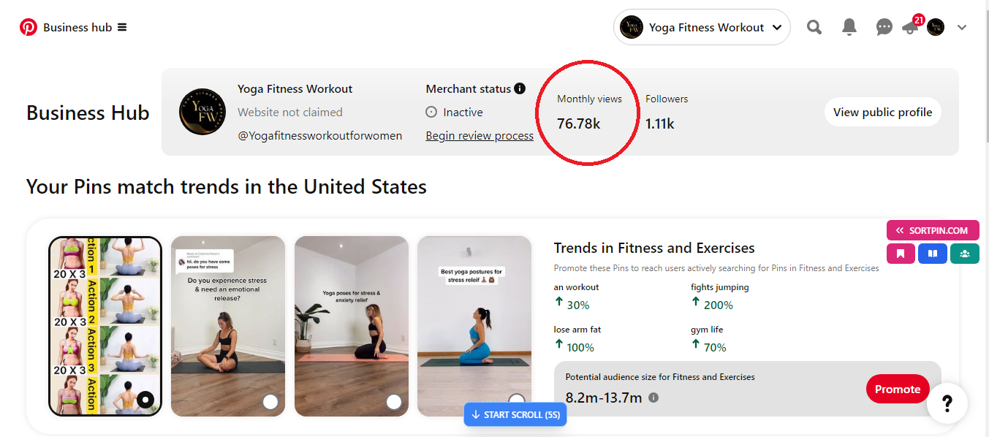Select the stress emotional release pin

click(x=270, y=401)
